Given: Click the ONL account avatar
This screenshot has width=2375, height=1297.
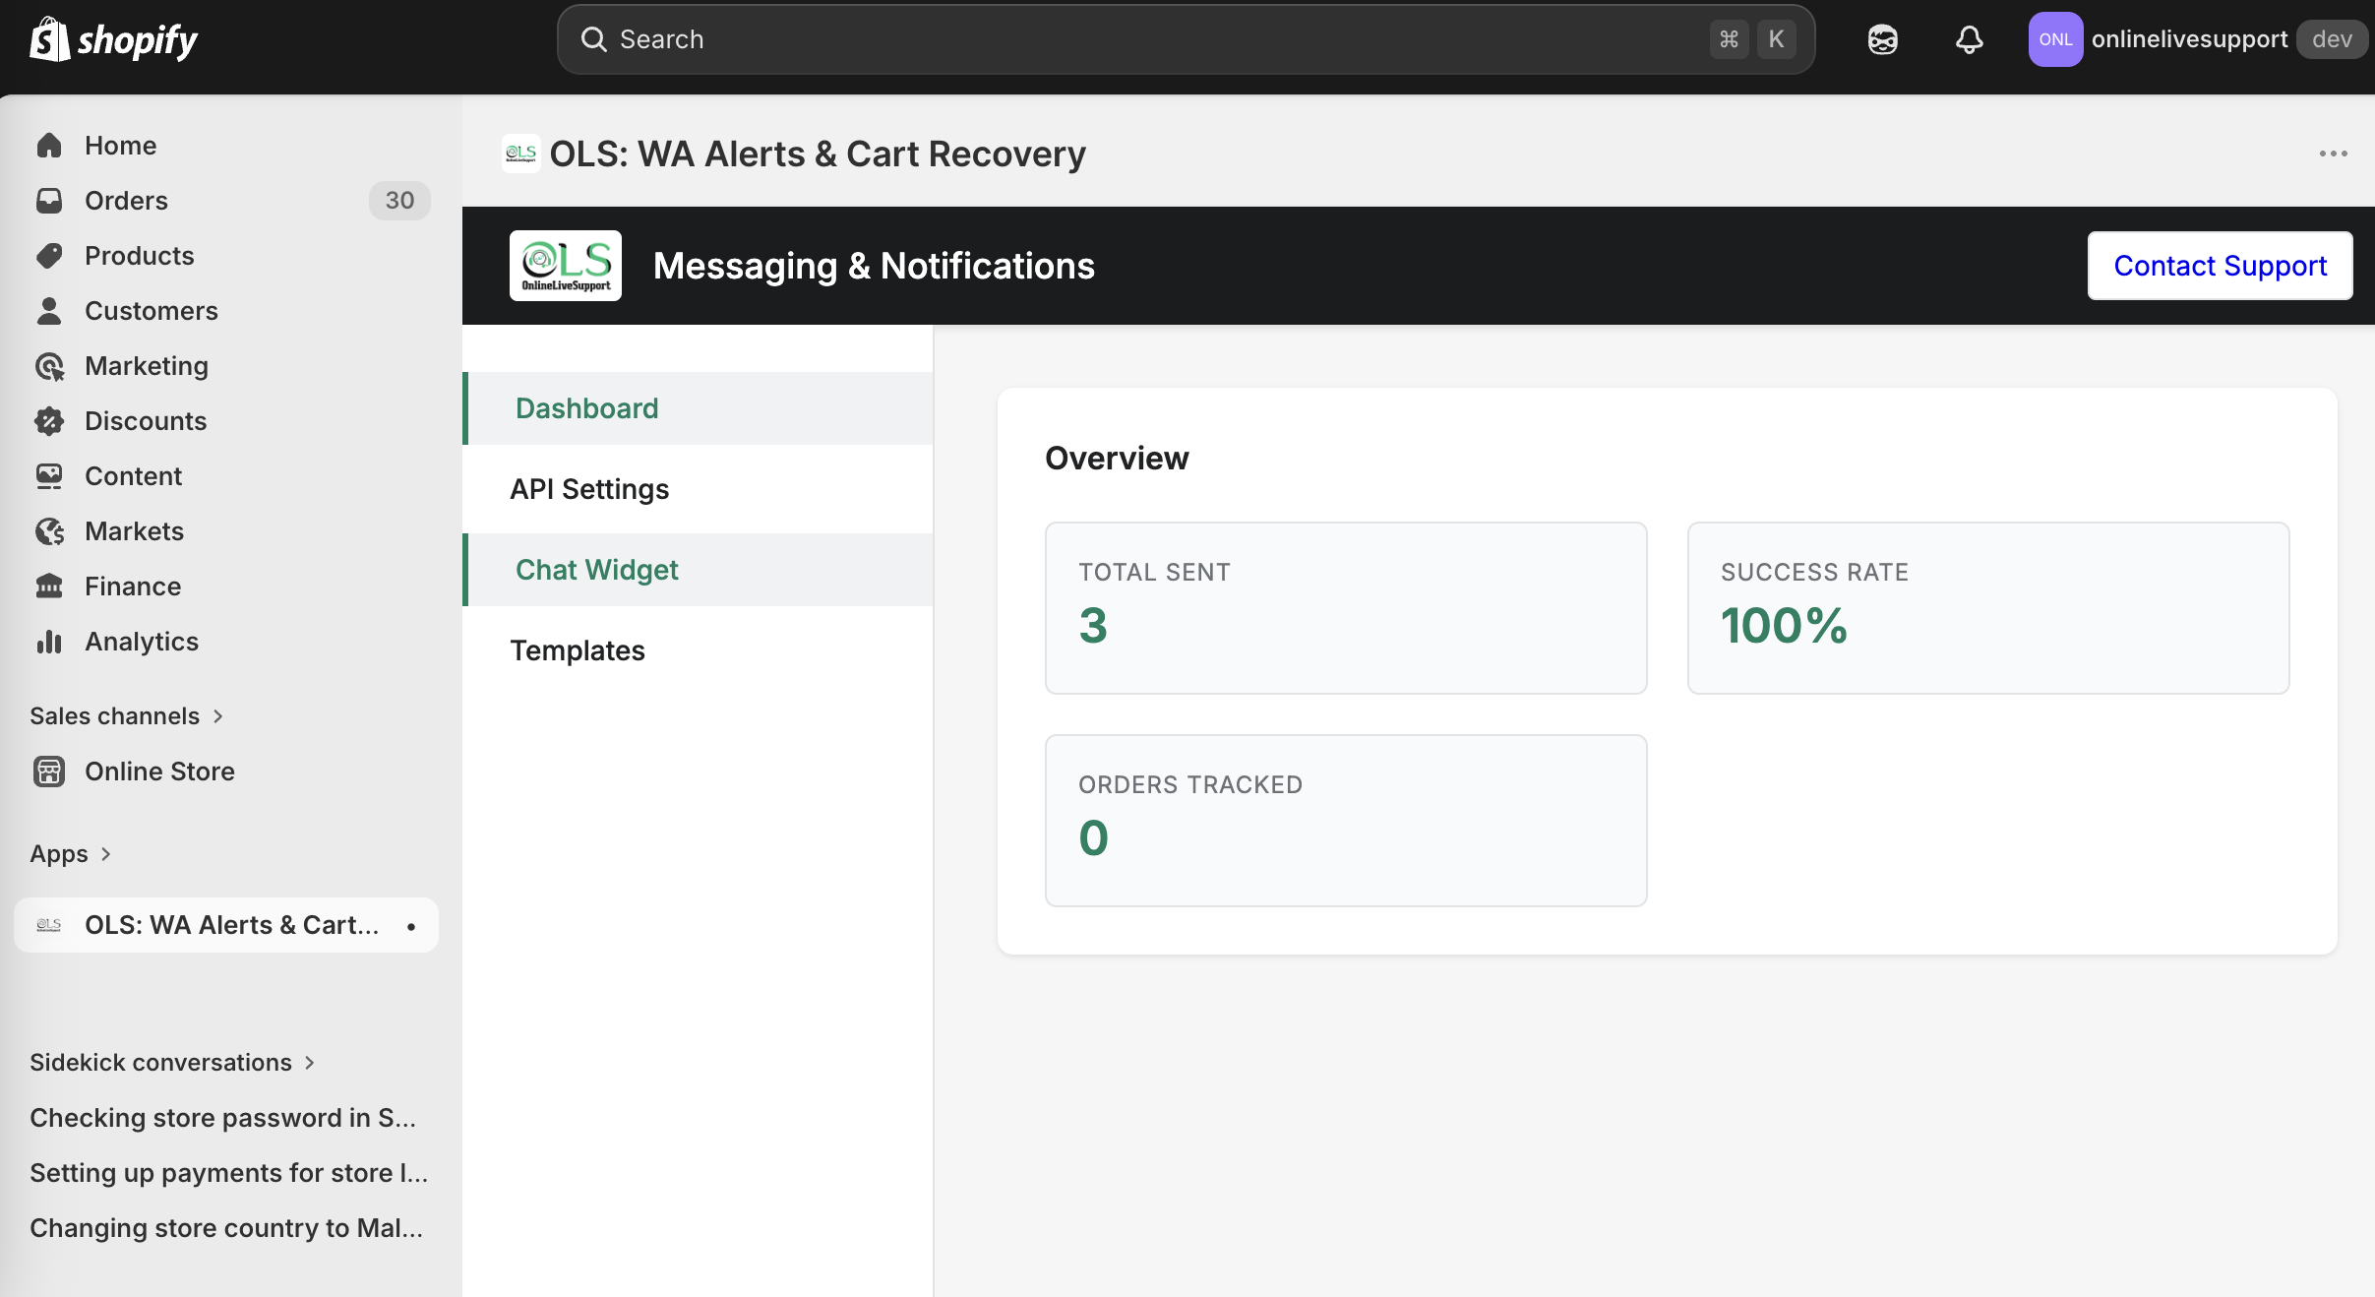Looking at the screenshot, I should click(2055, 39).
